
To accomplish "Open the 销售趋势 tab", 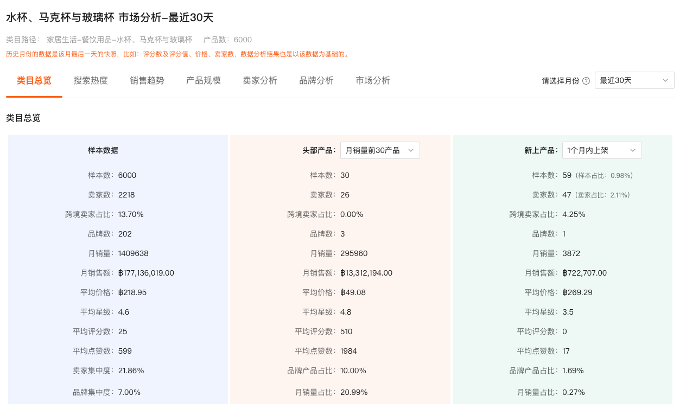I will [147, 81].
